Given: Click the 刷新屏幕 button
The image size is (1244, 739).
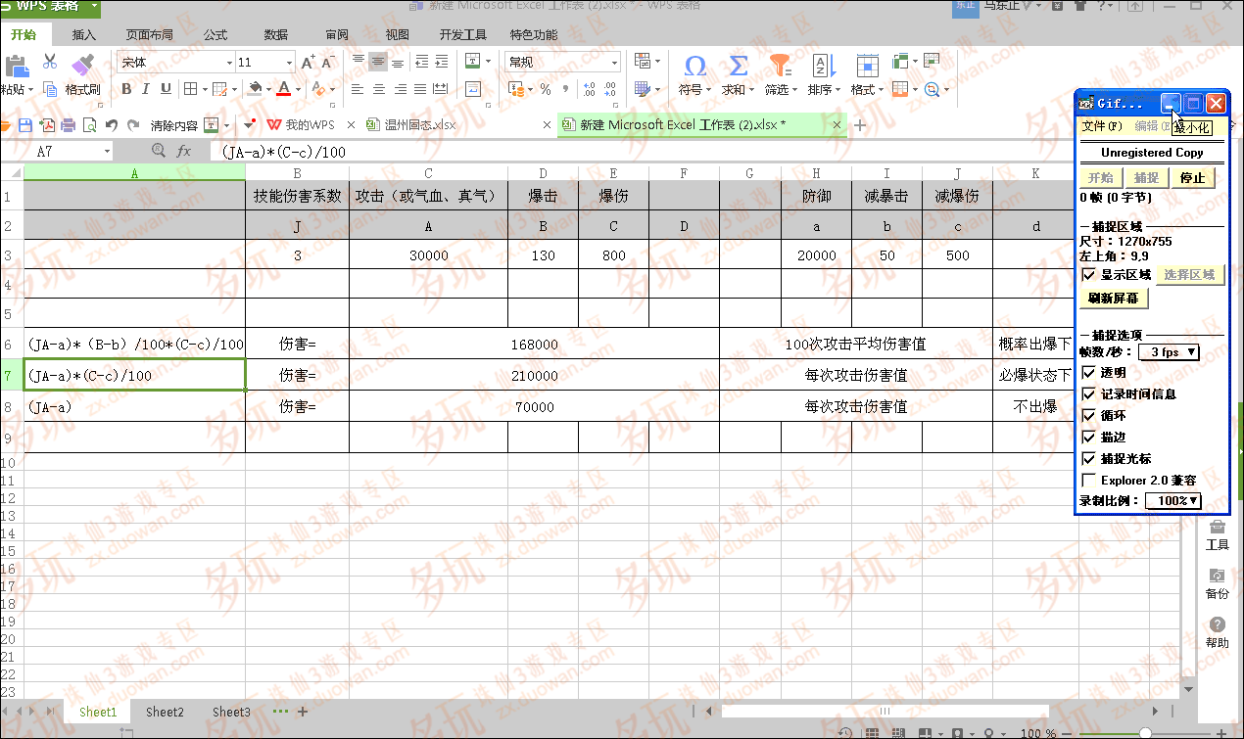Looking at the screenshot, I should 1114,298.
